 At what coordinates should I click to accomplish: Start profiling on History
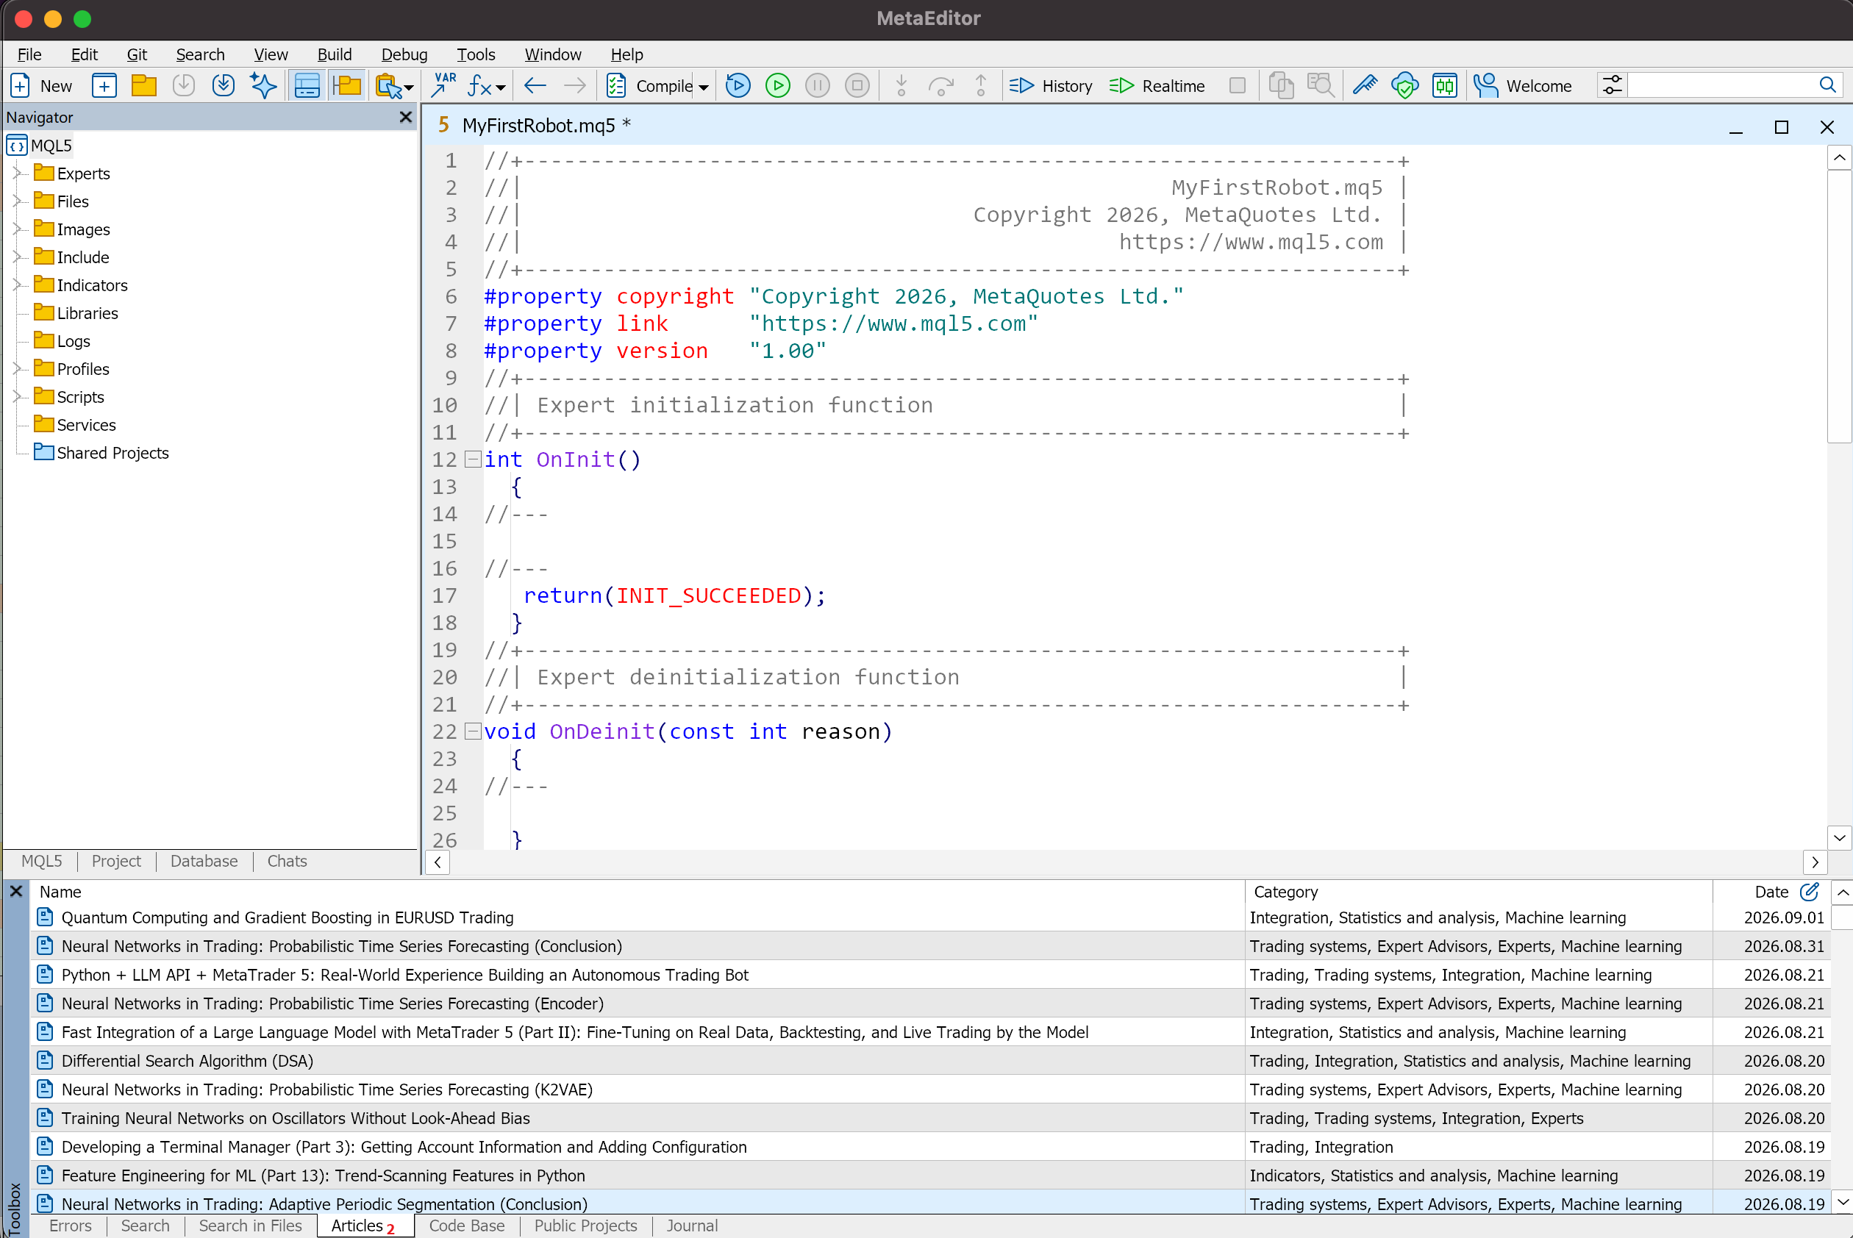[x=1051, y=85]
